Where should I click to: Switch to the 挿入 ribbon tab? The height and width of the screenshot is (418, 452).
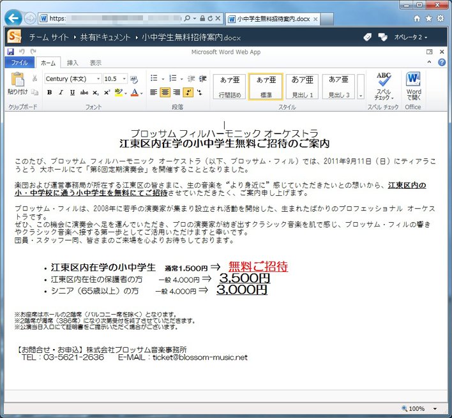tap(72, 63)
